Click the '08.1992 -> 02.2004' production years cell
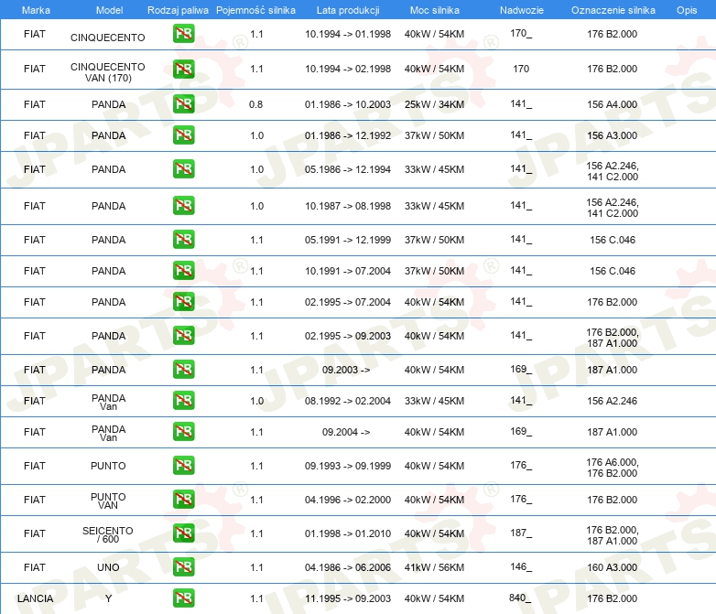Image resolution: width=716 pixels, height=614 pixels. [348, 401]
